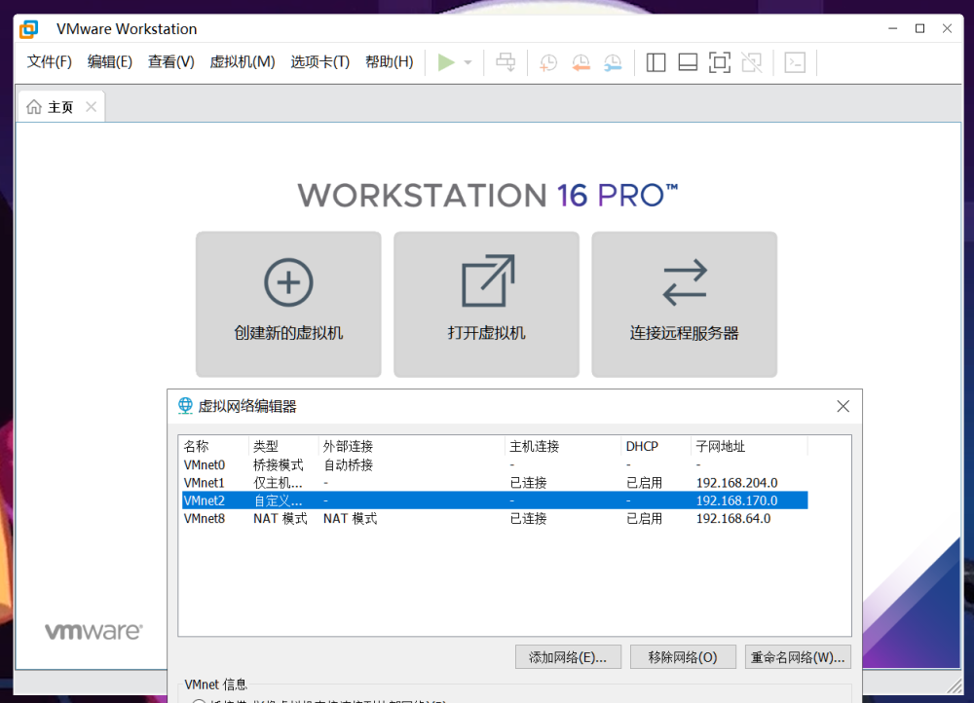Image resolution: width=974 pixels, height=703 pixels.
Task: Toggle the library sidebar panel icon
Action: point(656,62)
